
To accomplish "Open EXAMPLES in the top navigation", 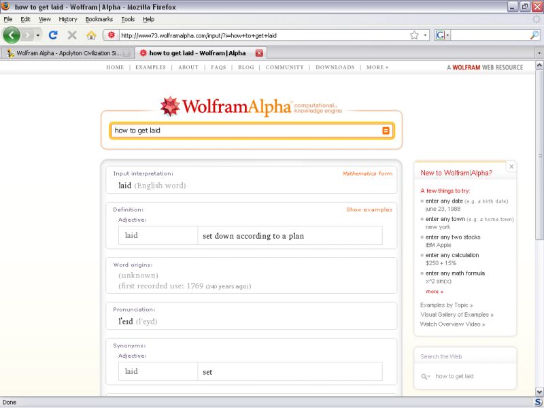I will pos(150,67).
